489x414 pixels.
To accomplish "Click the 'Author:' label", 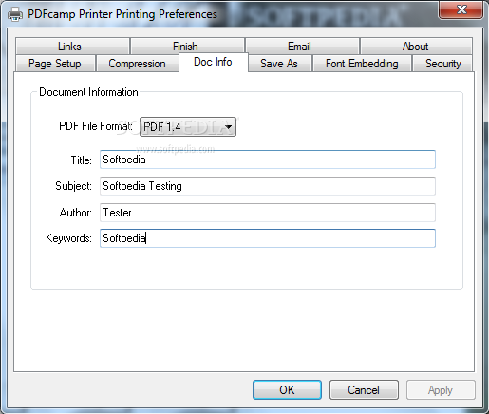I will tap(76, 213).
